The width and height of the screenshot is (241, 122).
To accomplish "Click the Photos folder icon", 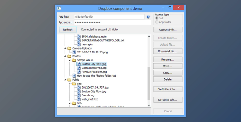I will [69, 56].
